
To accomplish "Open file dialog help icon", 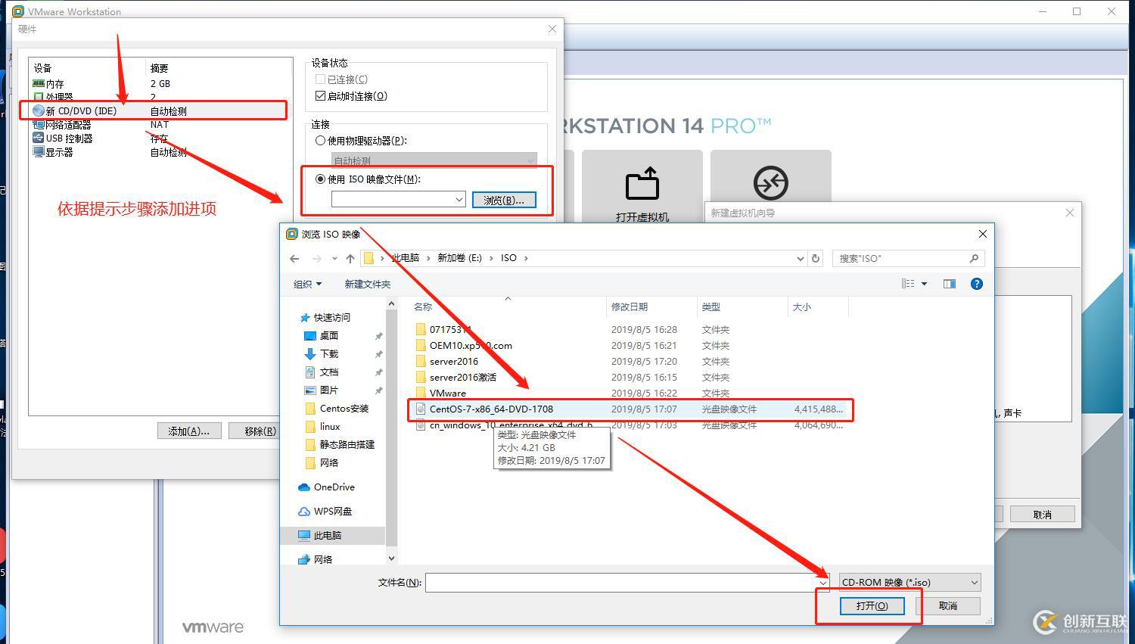I will [x=977, y=284].
